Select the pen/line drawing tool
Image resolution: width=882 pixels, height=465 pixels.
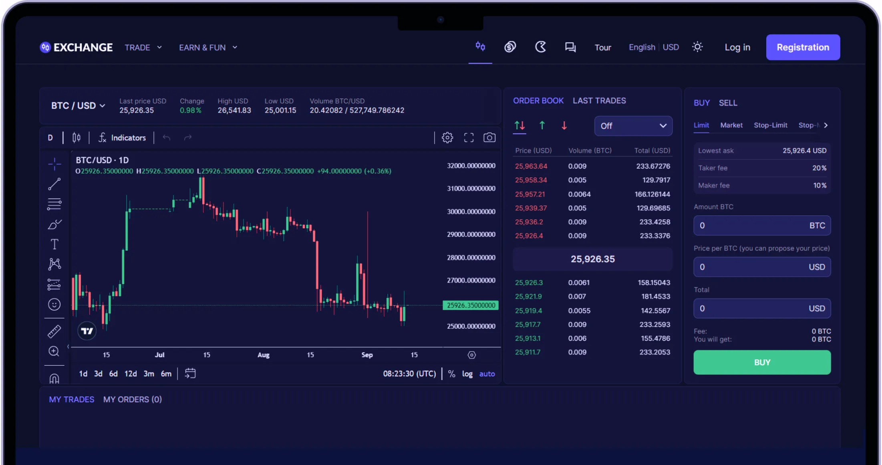click(x=54, y=184)
